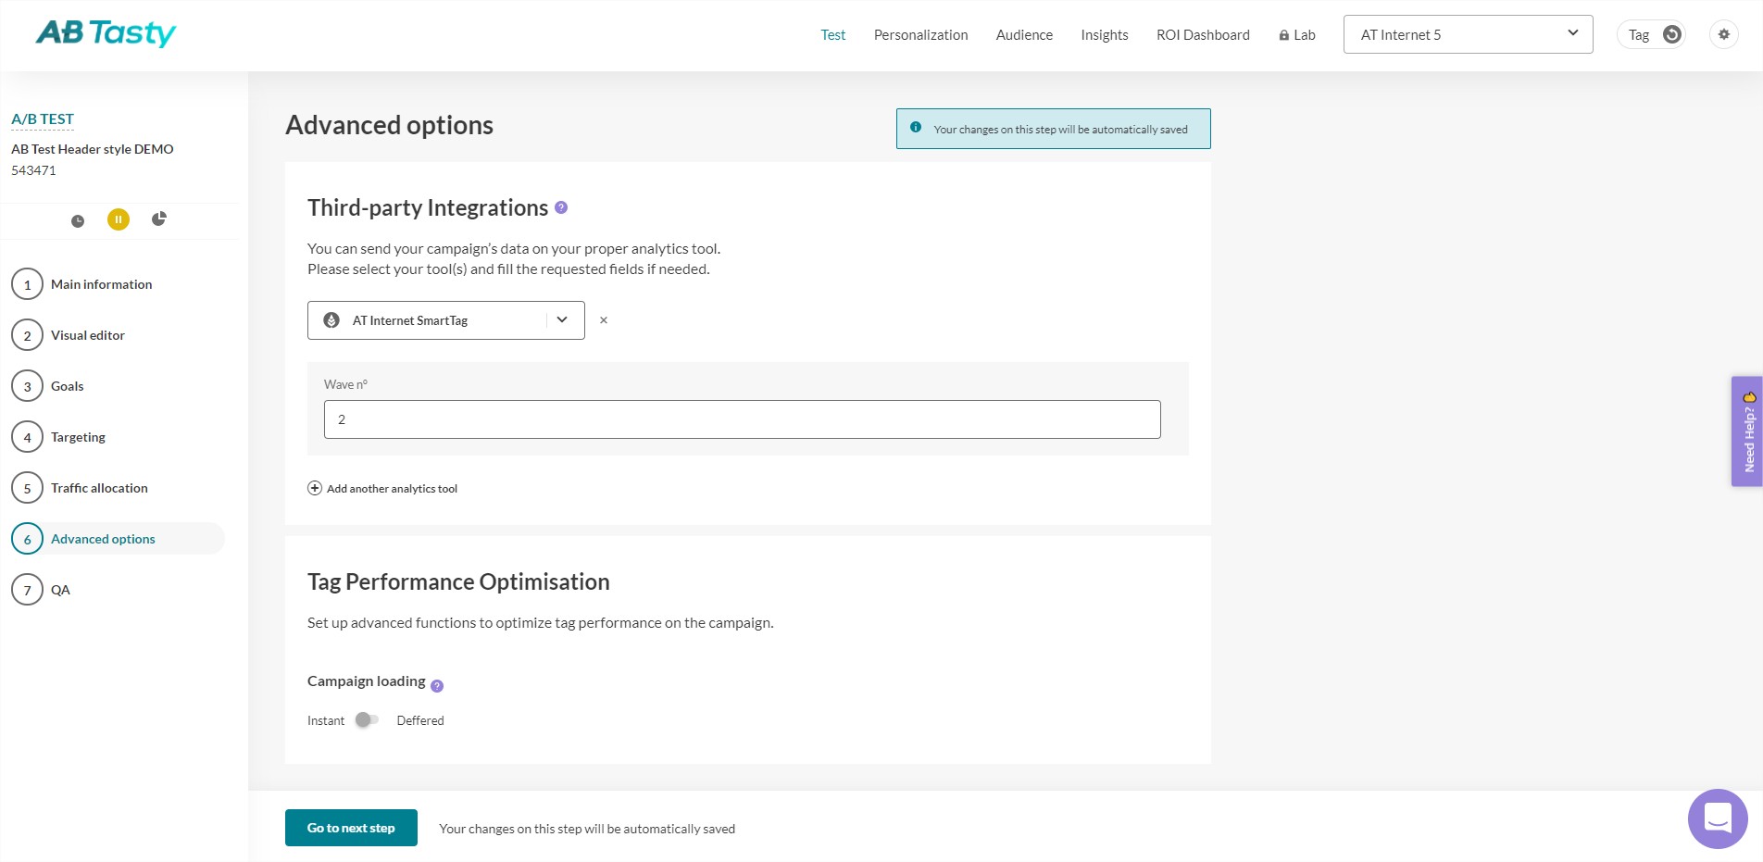Expand the AT Internet 5 account dropdown
Viewport: 1763px width, 862px height.
[1468, 34]
